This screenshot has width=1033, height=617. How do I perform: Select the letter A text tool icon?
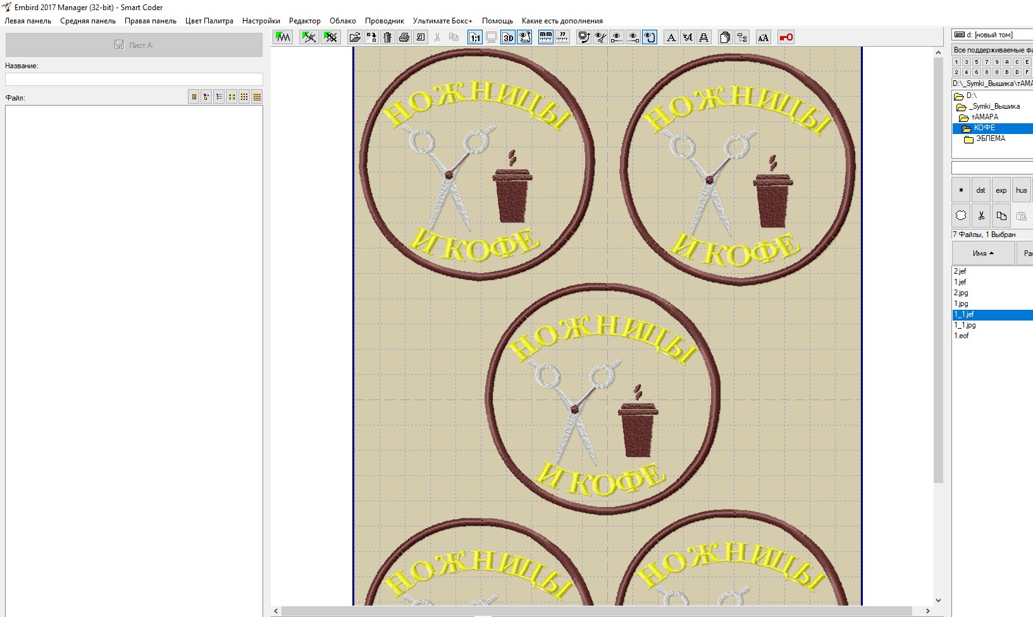point(671,37)
